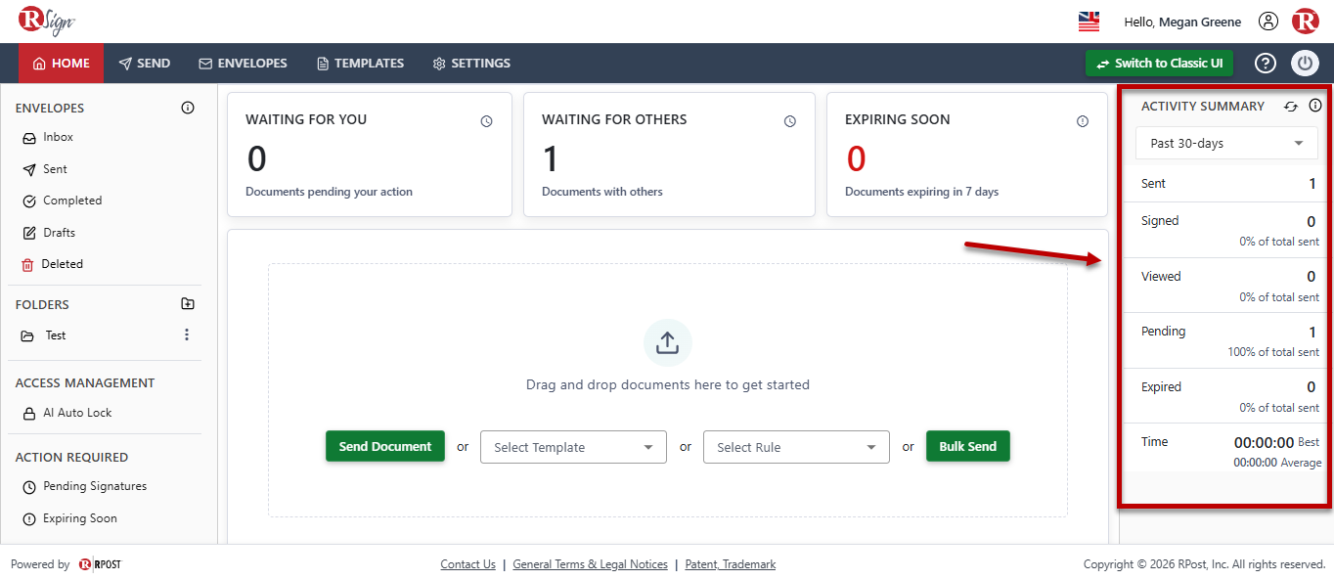
Task: Go to the Templates tab
Action: pyautogui.click(x=360, y=64)
